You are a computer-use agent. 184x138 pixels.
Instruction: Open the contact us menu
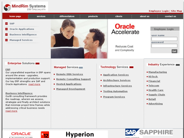coord(170,16)
